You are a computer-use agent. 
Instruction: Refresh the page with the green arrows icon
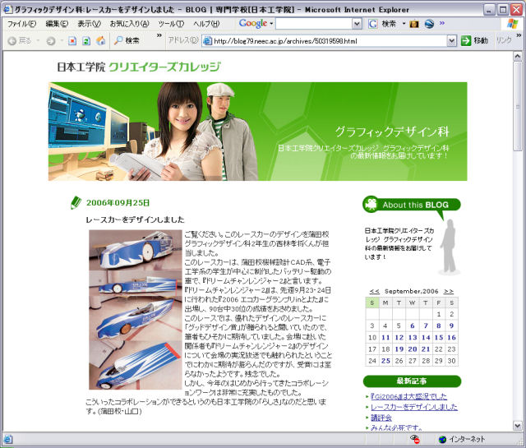[86, 41]
